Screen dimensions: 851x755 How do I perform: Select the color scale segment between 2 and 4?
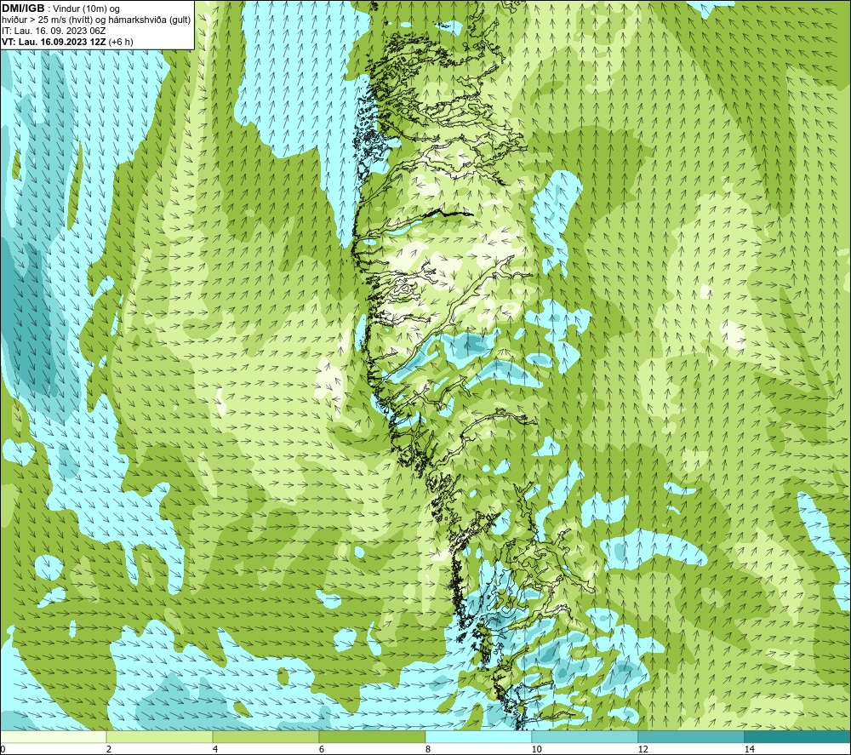(160, 736)
